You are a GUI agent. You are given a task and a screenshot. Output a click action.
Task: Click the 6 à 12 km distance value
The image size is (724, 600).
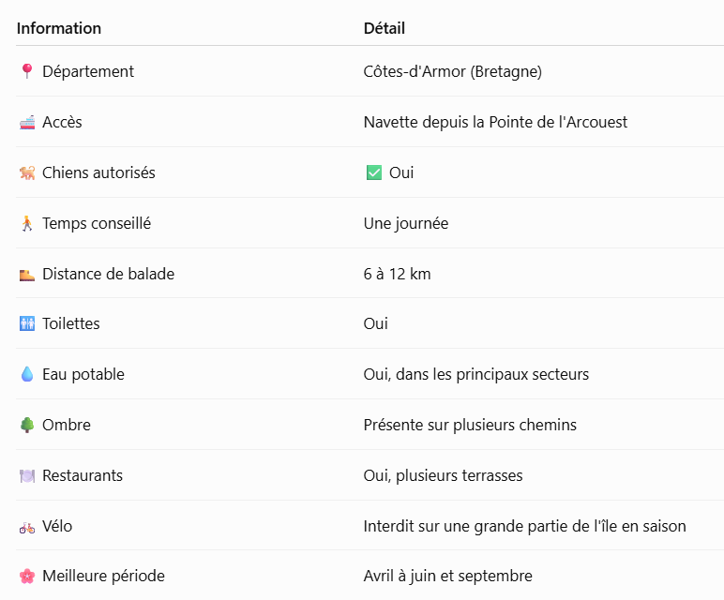click(x=397, y=274)
